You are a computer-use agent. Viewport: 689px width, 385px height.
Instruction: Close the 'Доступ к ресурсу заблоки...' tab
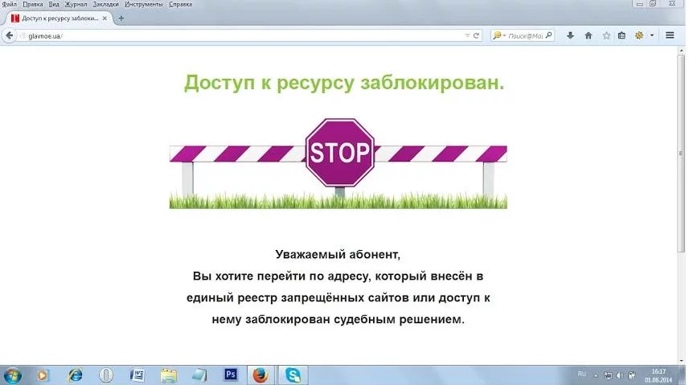[x=105, y=18]
